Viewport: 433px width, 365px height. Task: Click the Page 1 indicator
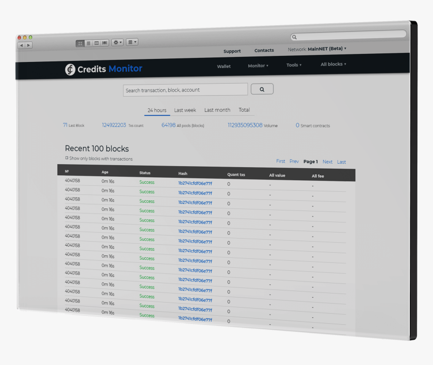click(311, 162)
